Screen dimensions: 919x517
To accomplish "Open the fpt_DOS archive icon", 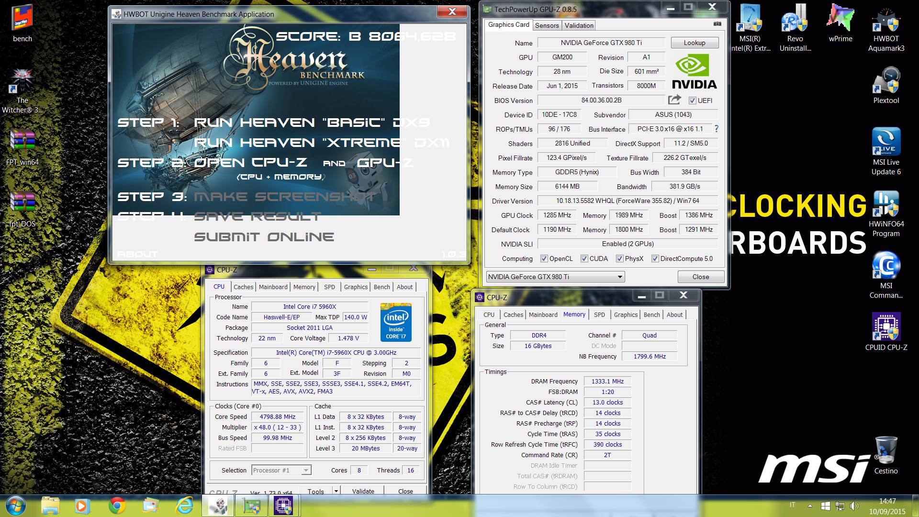I will (22, 209).
